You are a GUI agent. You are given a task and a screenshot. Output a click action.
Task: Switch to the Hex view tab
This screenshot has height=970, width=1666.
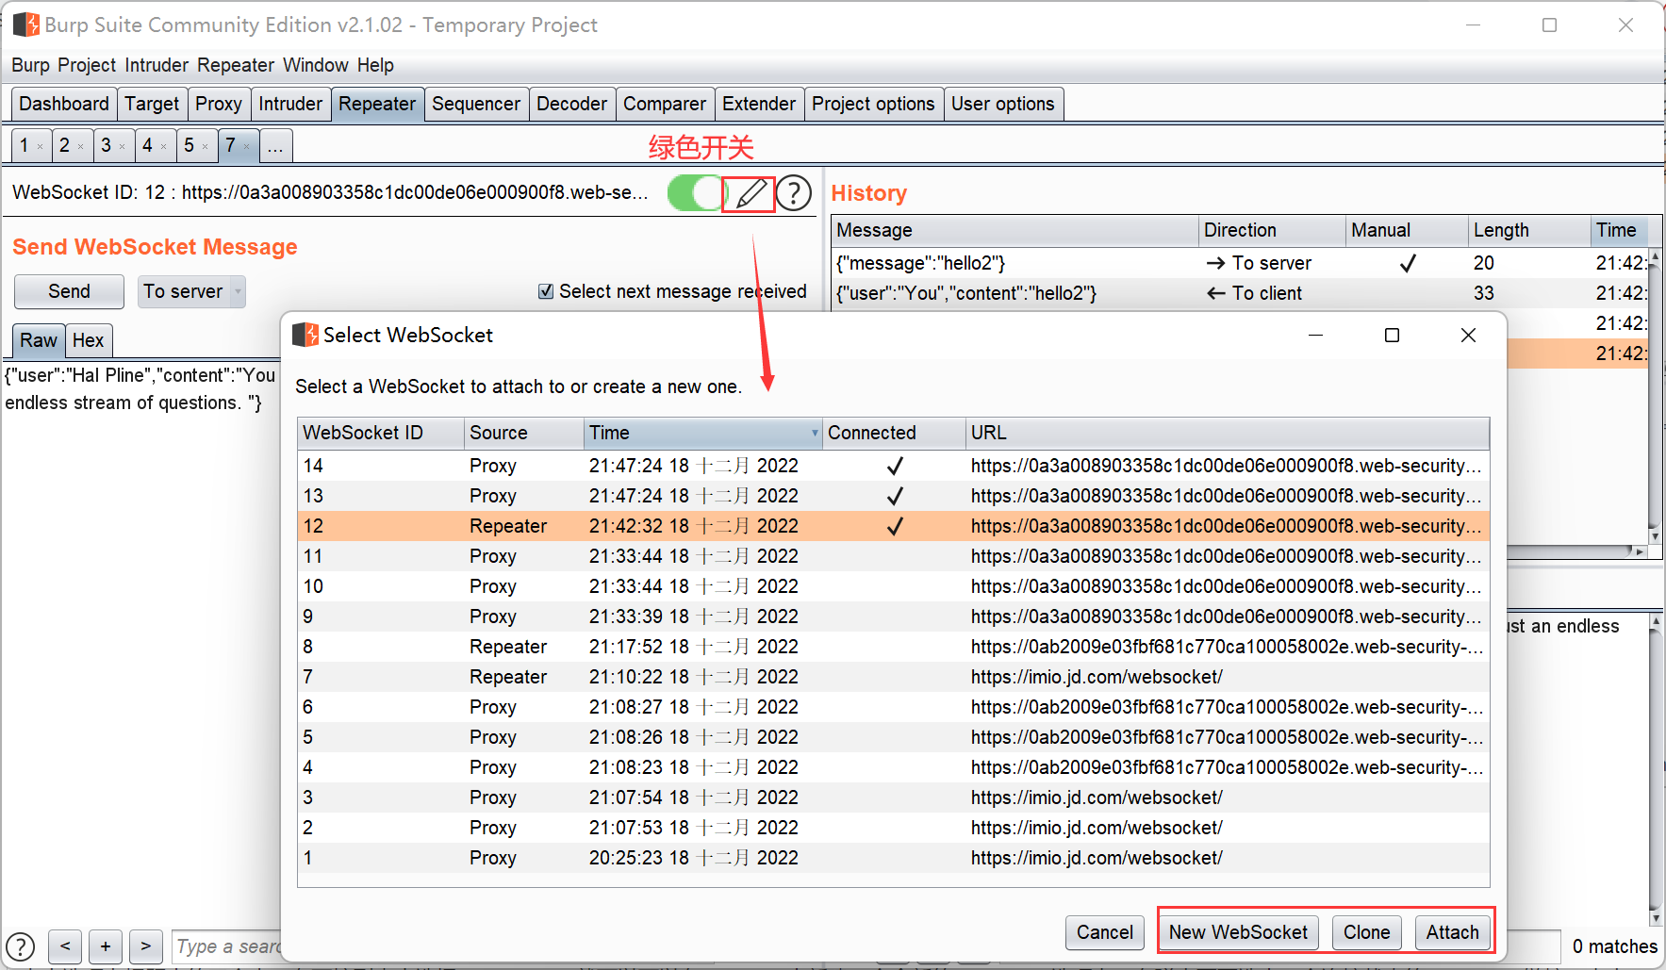pos(88,340)
